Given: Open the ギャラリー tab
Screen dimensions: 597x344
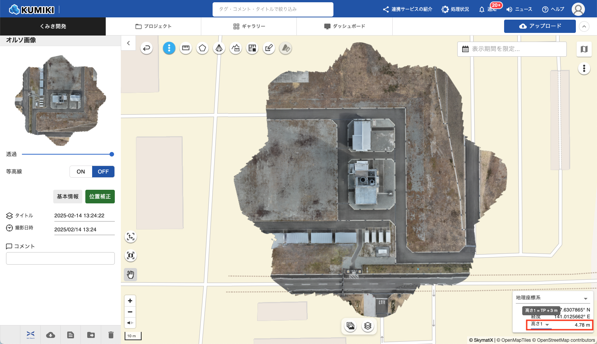Looking at the screenshot, I should [249, 26].
